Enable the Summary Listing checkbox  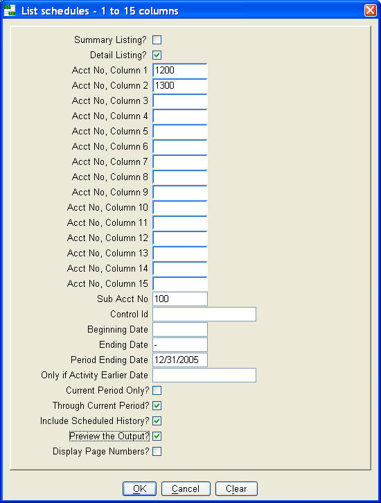157,39
